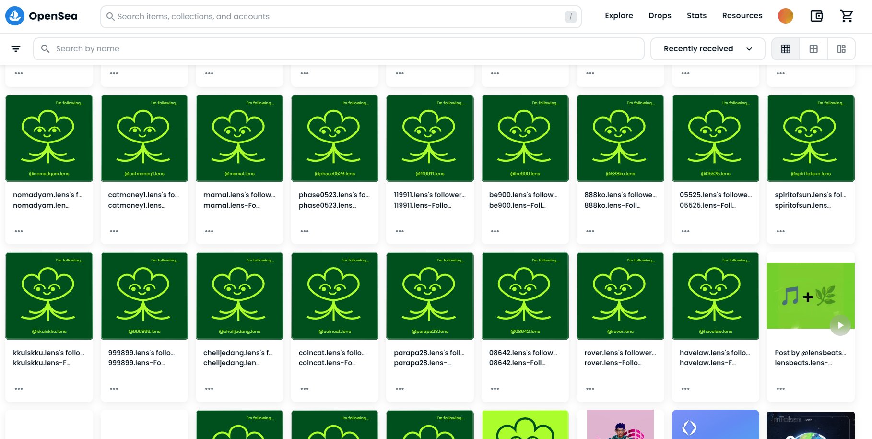
Task: Open more options for kkuiskku.lens card
Action: pyautogui.click(x=19, y=389)
